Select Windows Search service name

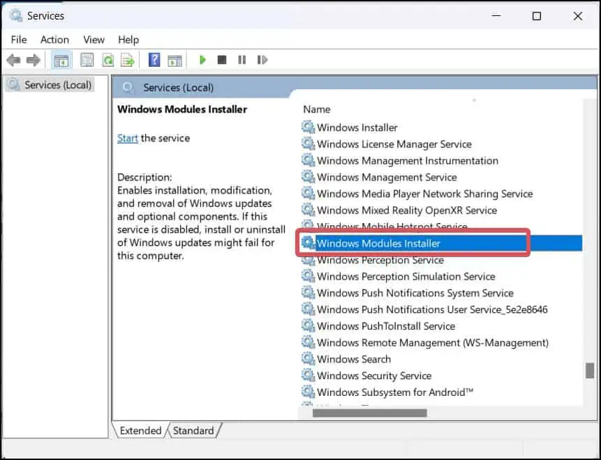354,359
